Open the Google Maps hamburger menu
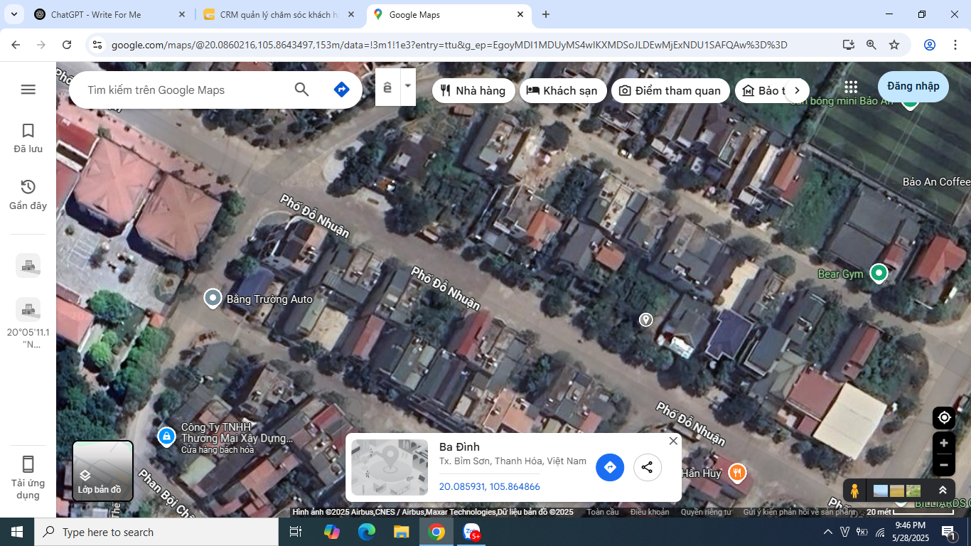 (x=28, y=90)
